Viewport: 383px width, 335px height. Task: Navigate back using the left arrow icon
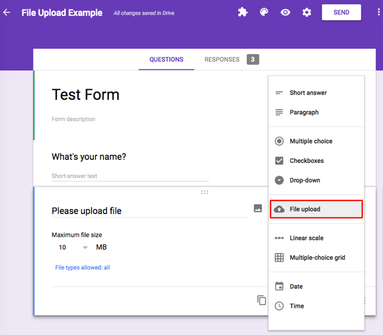(7, 12)
